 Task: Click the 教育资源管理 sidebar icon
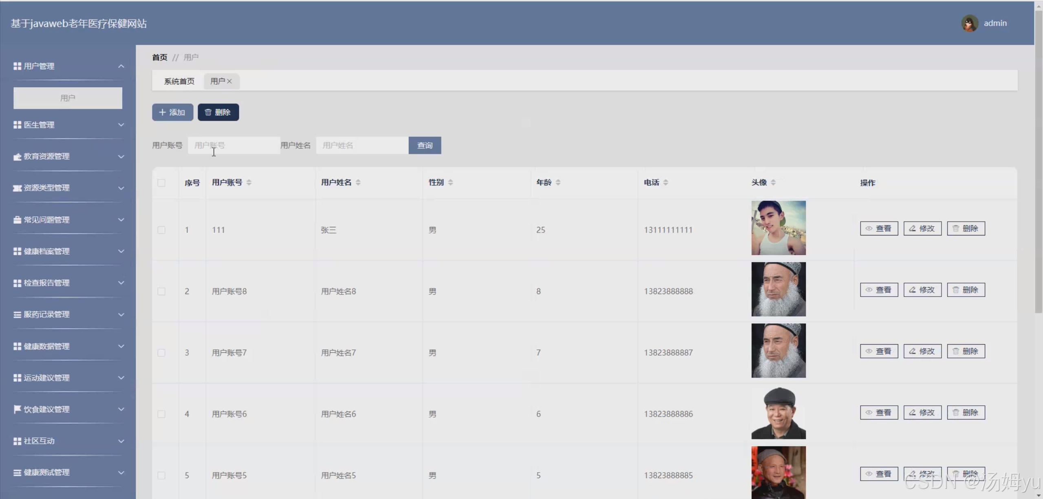click(17, 157)
